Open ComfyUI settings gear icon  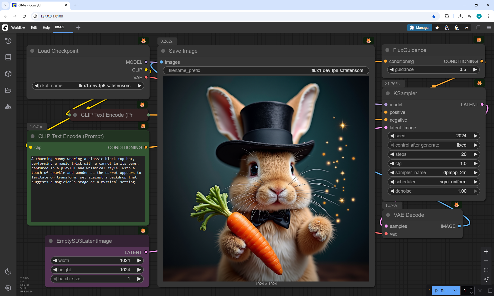(8, 288)
